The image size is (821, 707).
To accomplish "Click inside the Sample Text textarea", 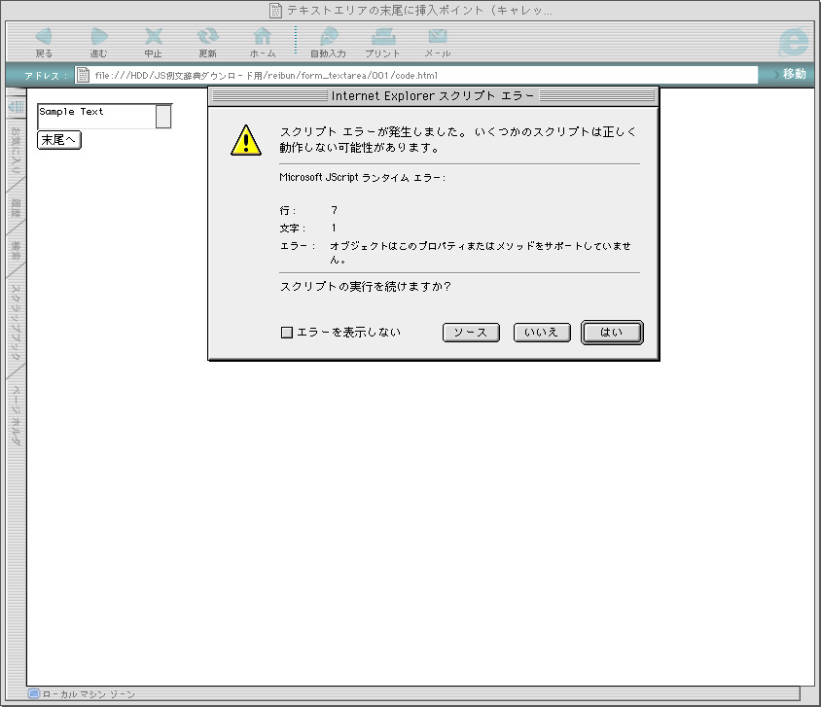I will click(x=96, y=116).
